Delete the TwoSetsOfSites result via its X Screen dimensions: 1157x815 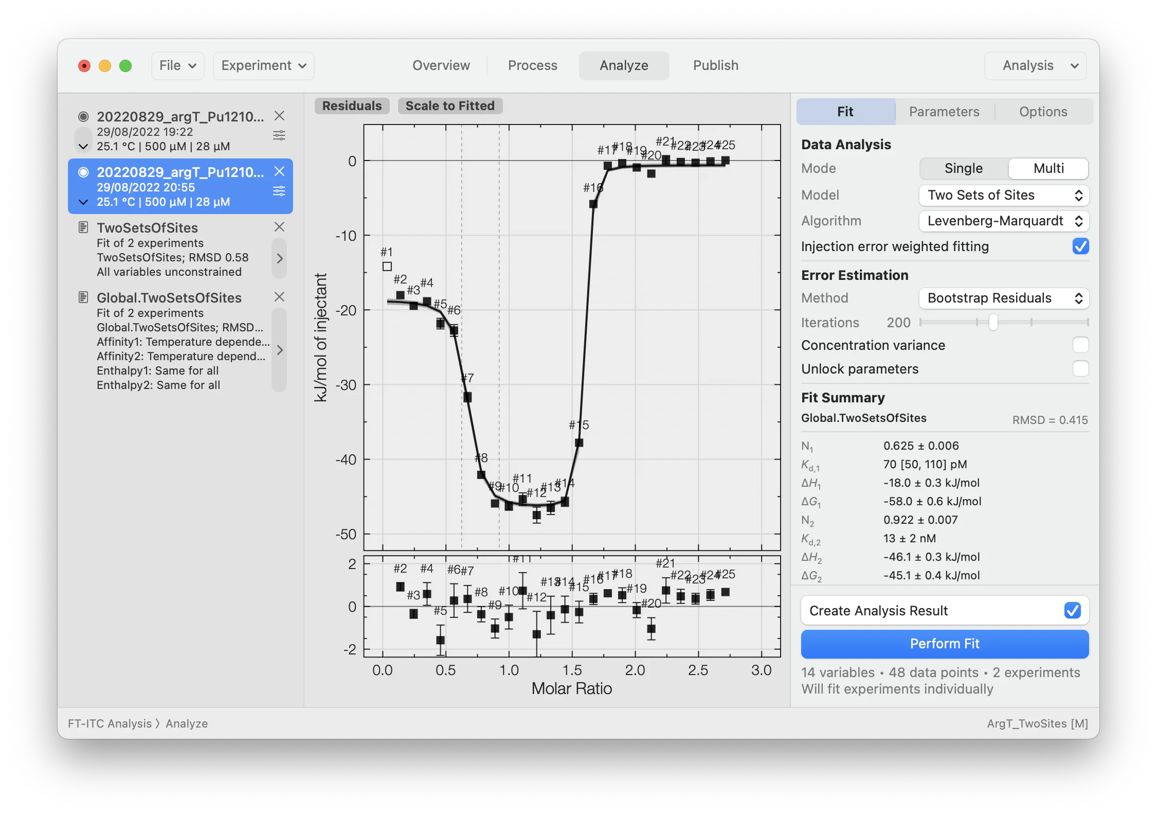pos(279,227)
